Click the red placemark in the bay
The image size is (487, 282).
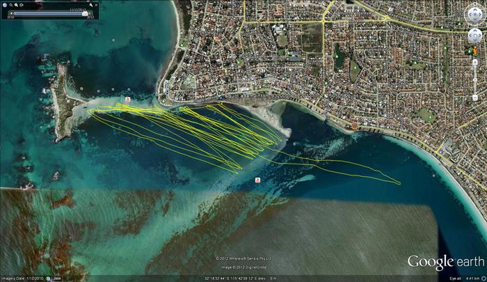pyautogui.click(x=258, y=180)
